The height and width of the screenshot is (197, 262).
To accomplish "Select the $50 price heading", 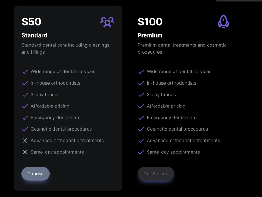I will 31,22.
